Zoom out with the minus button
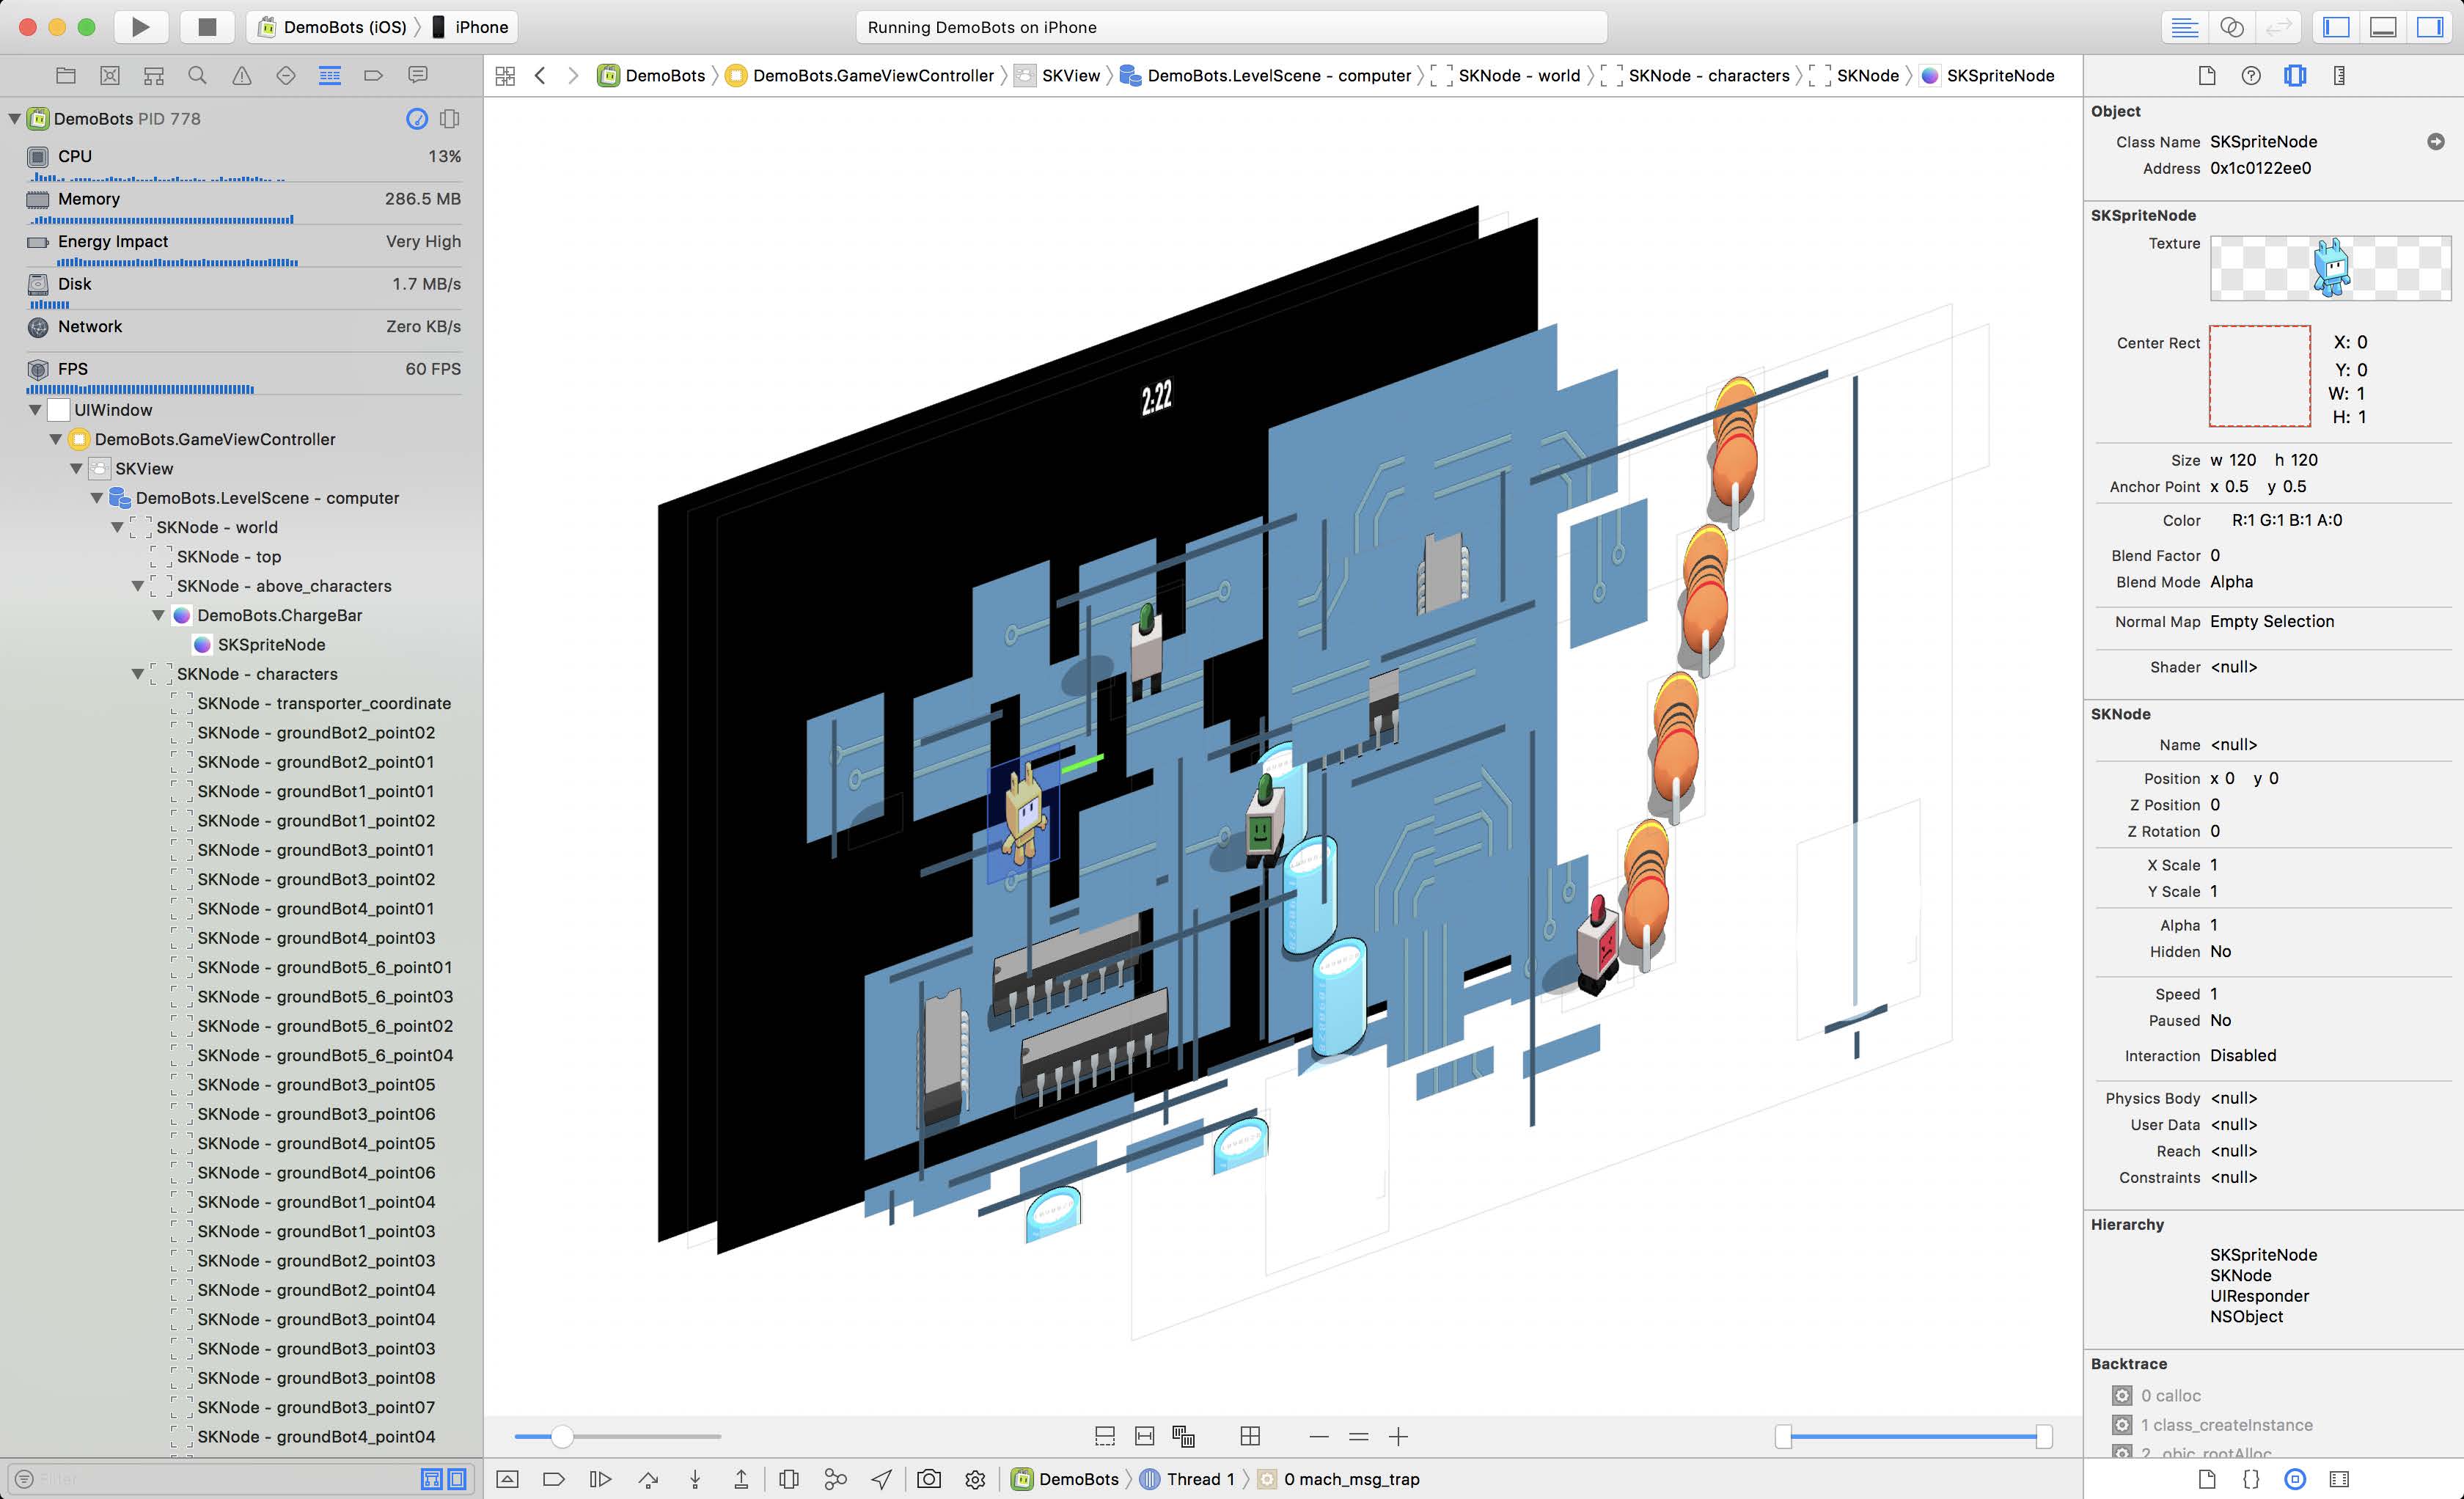The width and height of the screenshot is (2464, 1499). pyautogui.click(x=1319, y=1437)
